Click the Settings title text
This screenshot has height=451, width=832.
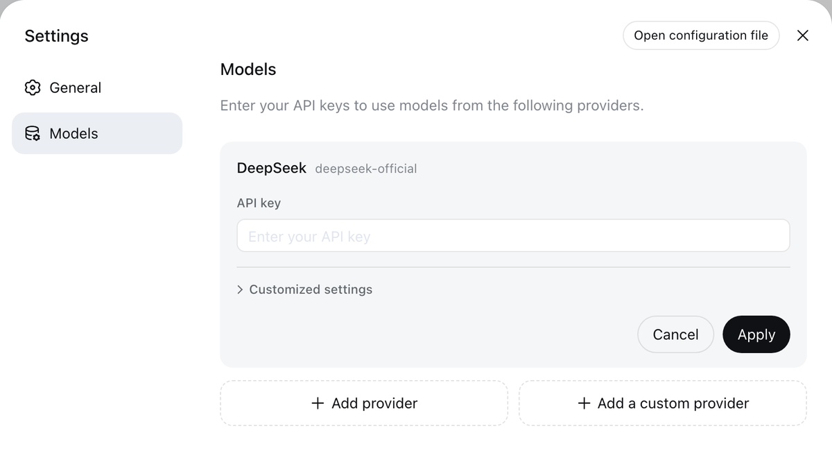pos(56,36)
